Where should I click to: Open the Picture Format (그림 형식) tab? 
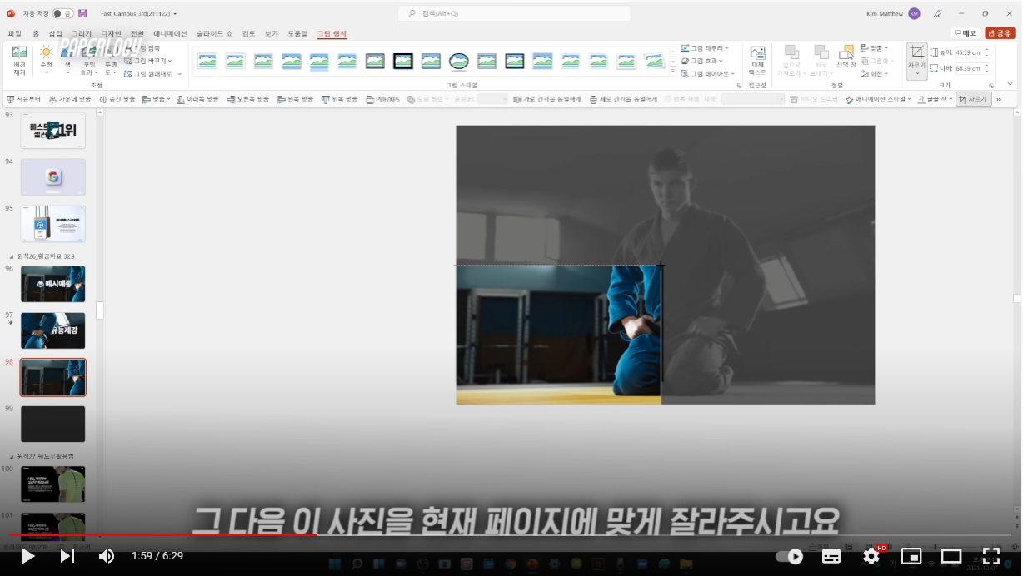(x=332, y=33)
